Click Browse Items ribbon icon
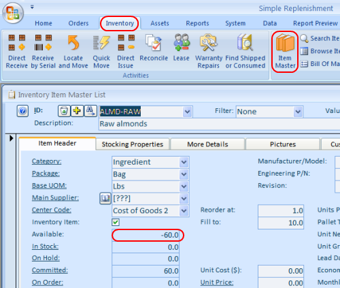This screenshot has width=340, height=288. 304,51
